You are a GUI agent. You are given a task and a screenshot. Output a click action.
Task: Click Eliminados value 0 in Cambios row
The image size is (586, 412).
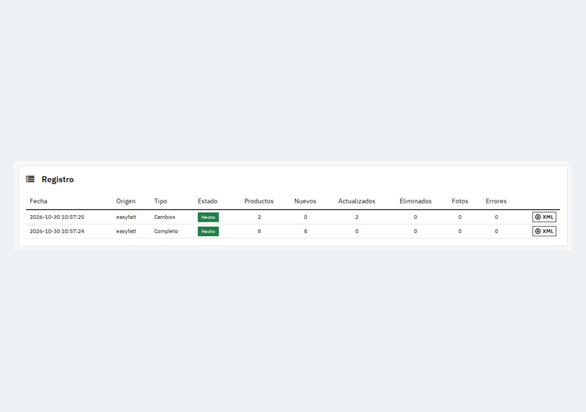tap(415, 217)
